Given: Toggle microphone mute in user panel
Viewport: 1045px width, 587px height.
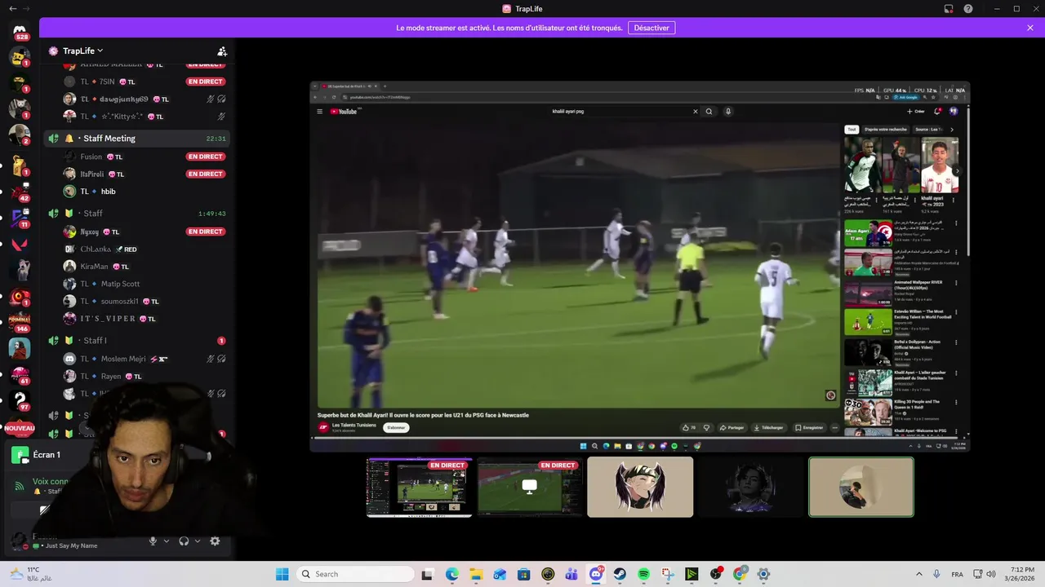Looking at the screenshot, I should 153,541.
